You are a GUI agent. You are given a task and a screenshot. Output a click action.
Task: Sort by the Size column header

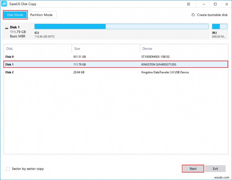[77, 48]
